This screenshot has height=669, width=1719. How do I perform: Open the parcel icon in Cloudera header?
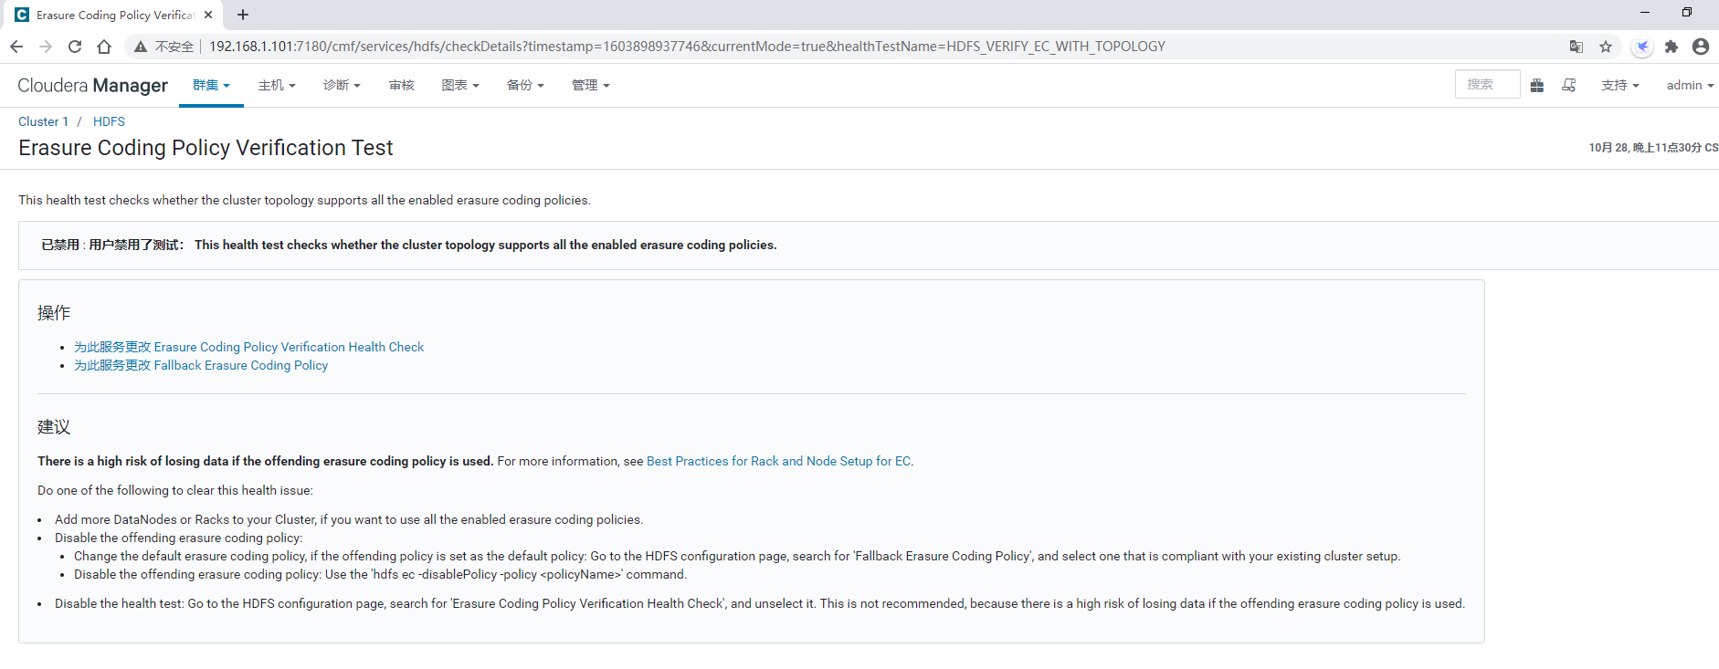coord(1537,85)
